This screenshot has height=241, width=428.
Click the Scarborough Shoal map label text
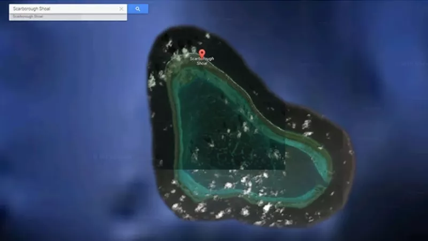coord(202,61)
